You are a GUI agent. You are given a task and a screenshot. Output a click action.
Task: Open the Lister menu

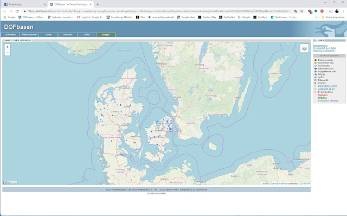tap(48, 35)
